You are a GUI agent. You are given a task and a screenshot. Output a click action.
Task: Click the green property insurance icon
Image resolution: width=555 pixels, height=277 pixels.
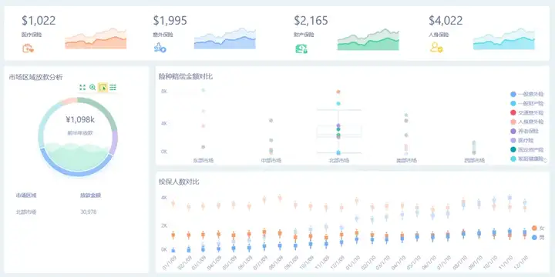pos(301,48)
